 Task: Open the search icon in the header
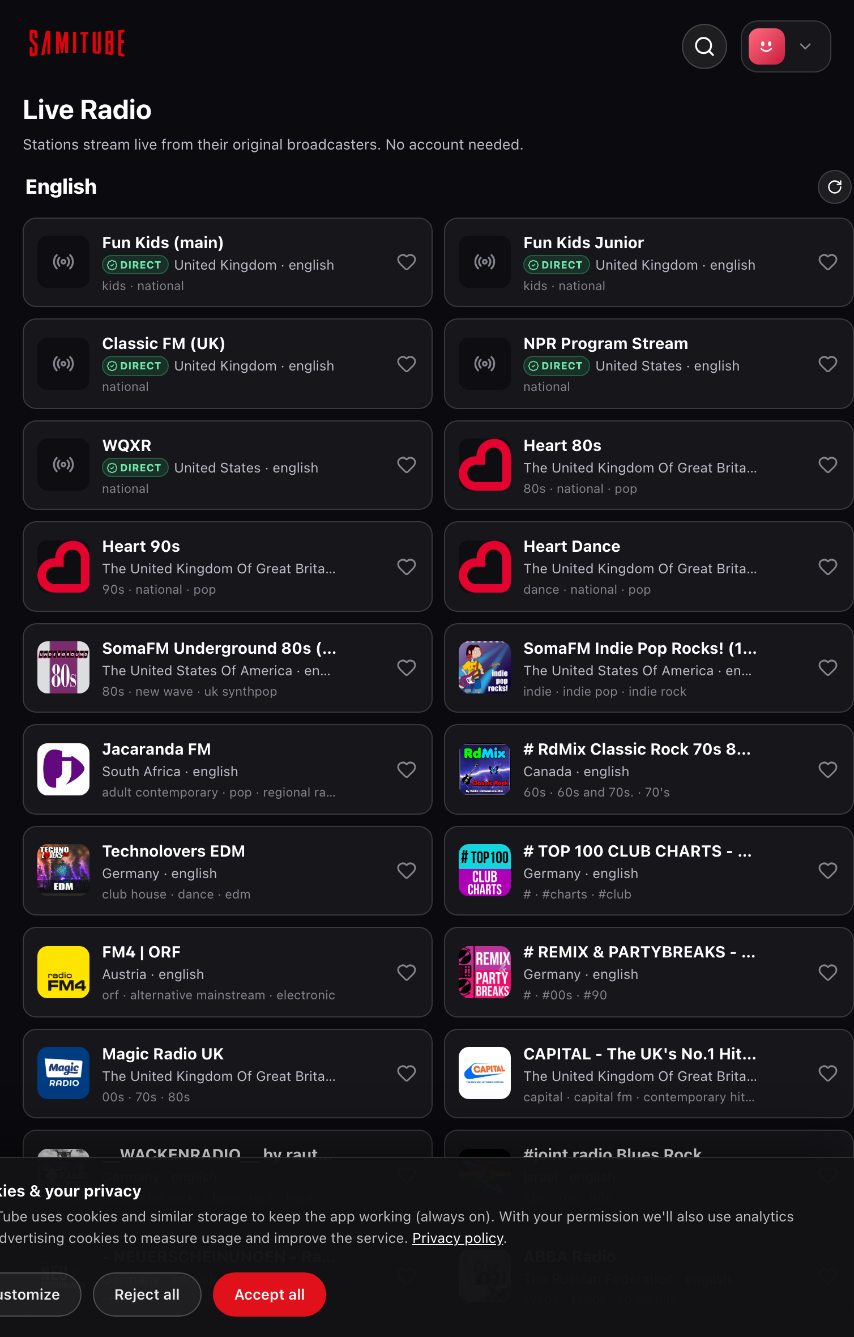pyautogui.click(x=704, y=46)
